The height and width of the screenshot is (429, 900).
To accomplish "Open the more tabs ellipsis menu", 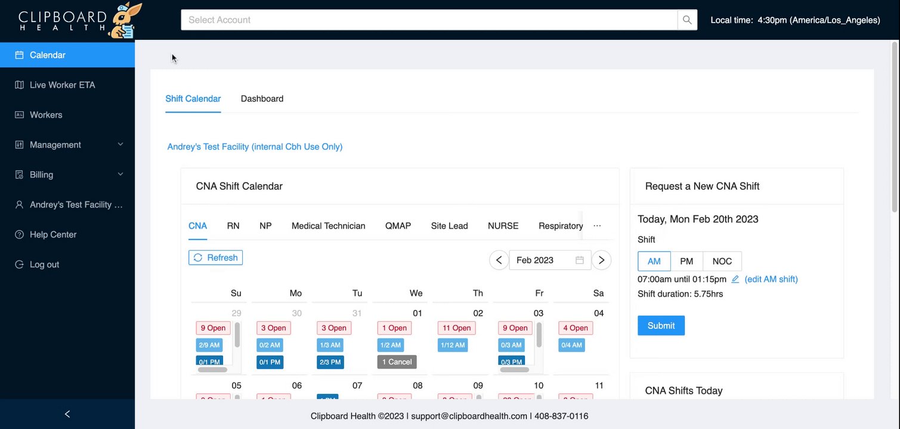I will 597,226.
